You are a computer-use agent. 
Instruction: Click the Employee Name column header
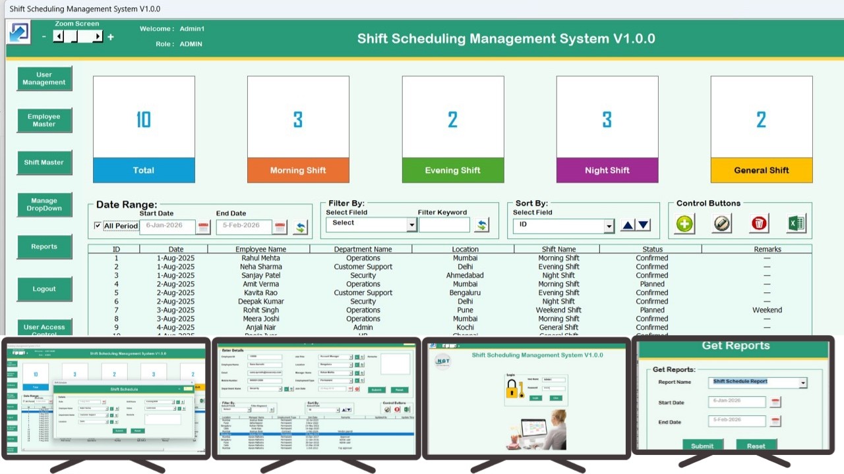260,249
